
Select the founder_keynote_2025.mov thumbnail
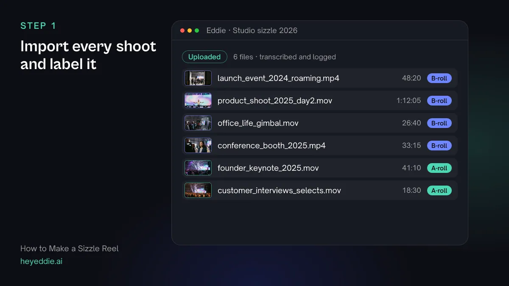click(x=198, y=168)
